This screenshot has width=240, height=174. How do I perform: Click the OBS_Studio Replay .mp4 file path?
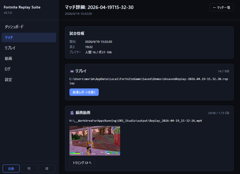(135, 121)
